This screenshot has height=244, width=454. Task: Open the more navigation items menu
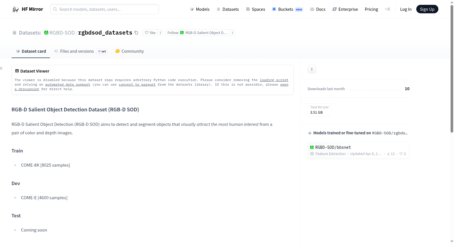click(387, 9)
